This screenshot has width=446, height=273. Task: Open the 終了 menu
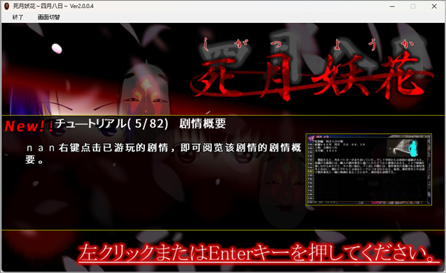point(17,17)
